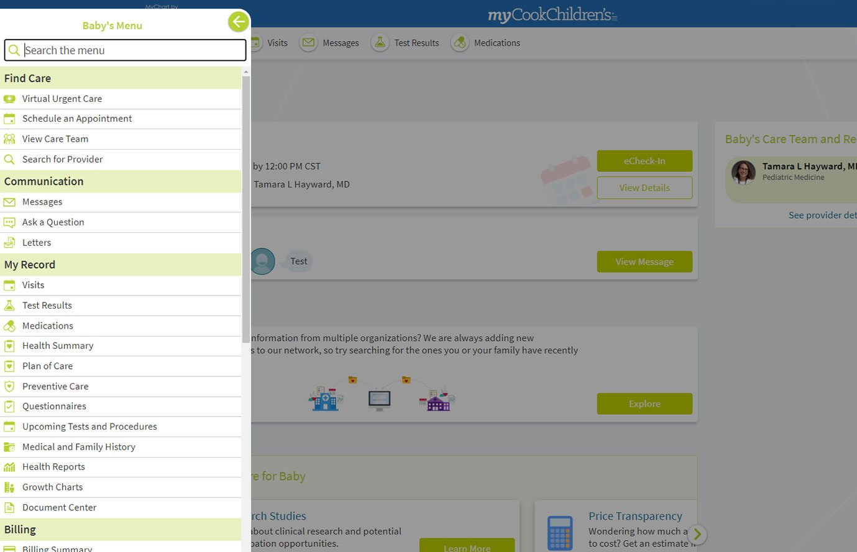This screenshot has width=857, height=552.
Task: Click the Questionnaires clipboard icon
Action: coord(9,407)
